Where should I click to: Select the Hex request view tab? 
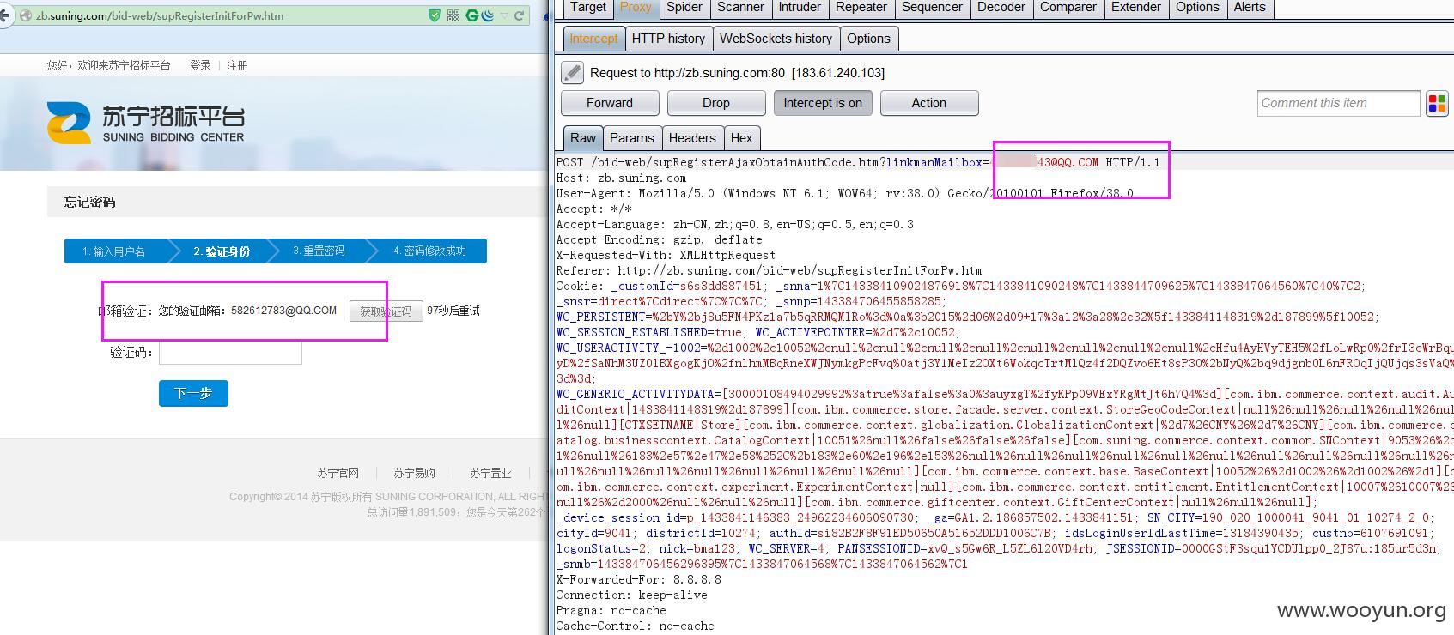coord(741,138)
